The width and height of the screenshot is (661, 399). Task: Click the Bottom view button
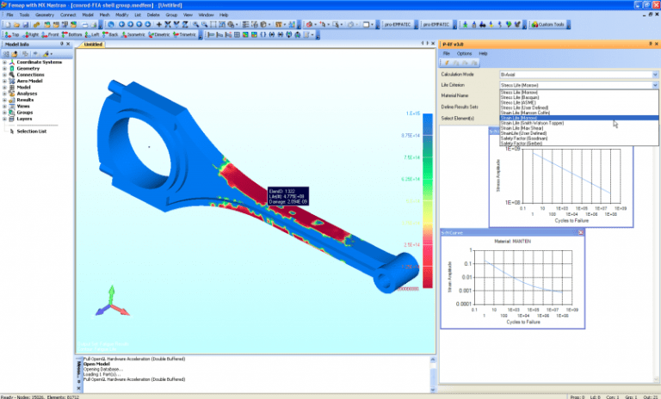coord(72,34)
